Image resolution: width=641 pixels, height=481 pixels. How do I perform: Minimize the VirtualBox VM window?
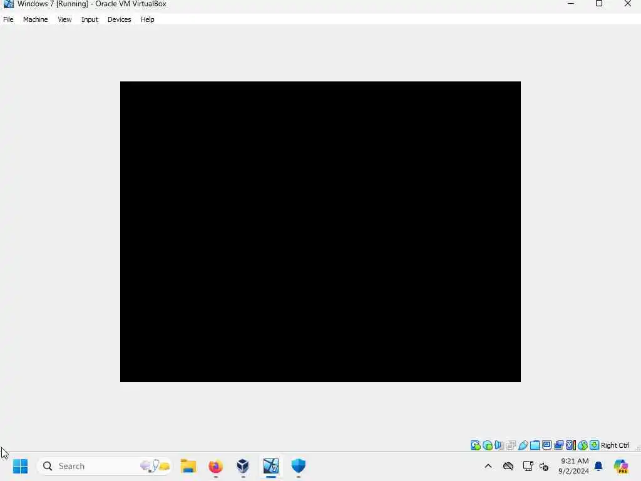click(x=571, y=4)
